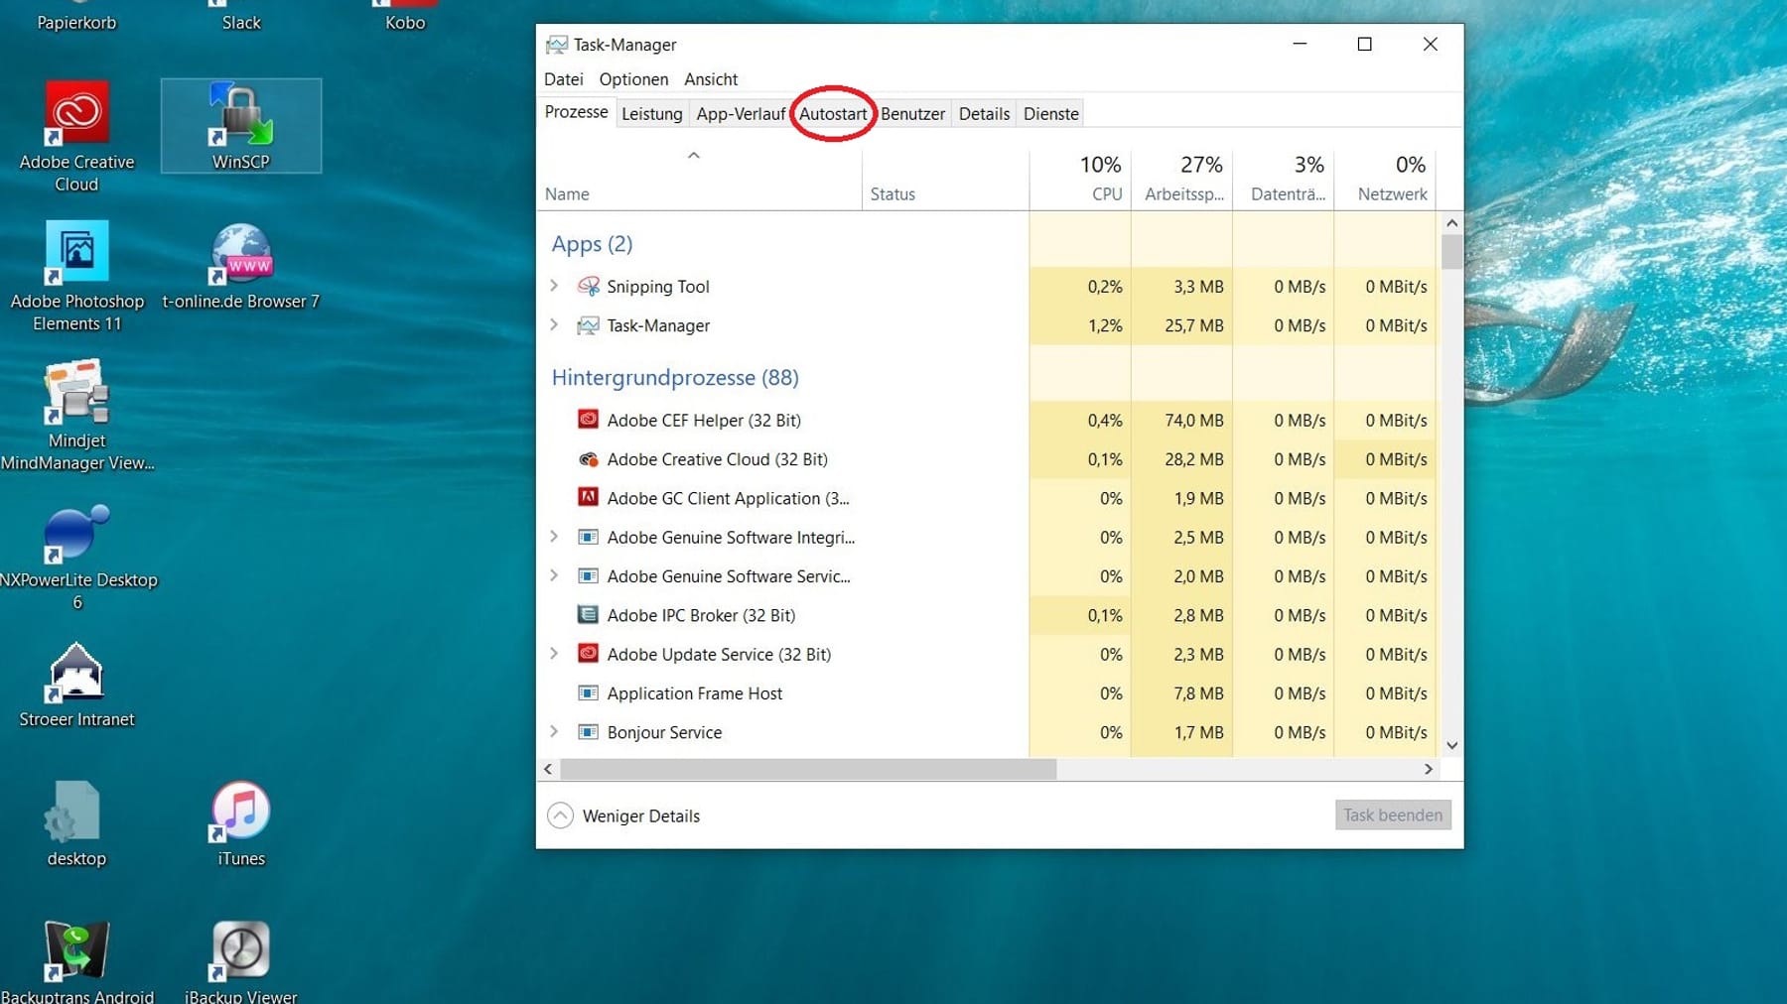Click the 74,0 MB memory cell
1787x1004 pixels.
(1181, 421)
